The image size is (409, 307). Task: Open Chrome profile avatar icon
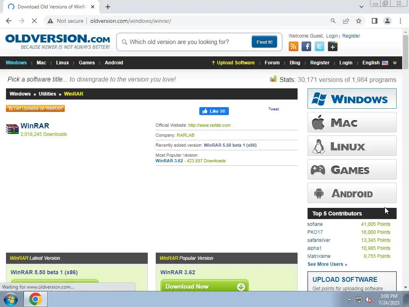(x=387, y=21)
